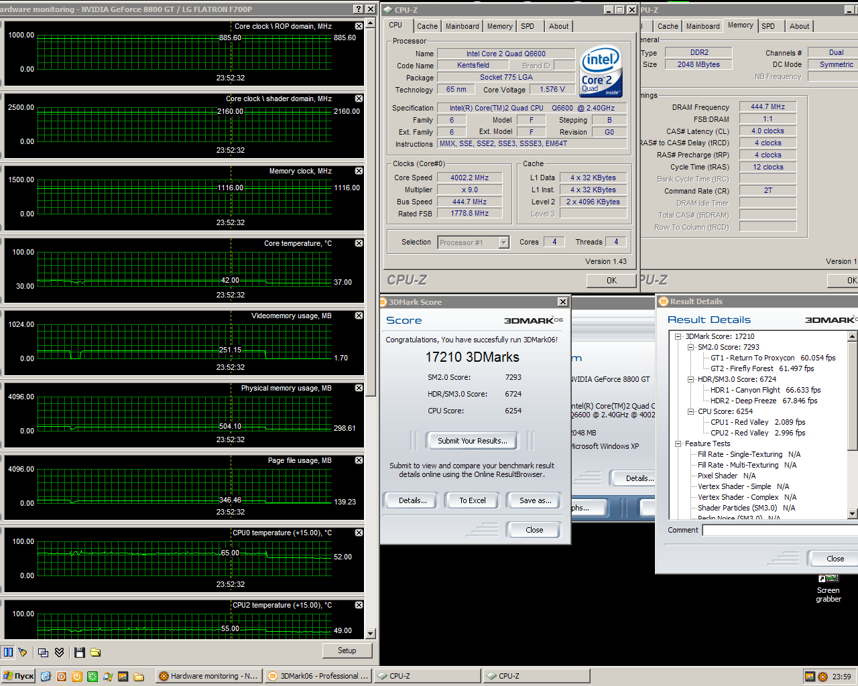Open the Processor #1 selection dropdown

504,243
